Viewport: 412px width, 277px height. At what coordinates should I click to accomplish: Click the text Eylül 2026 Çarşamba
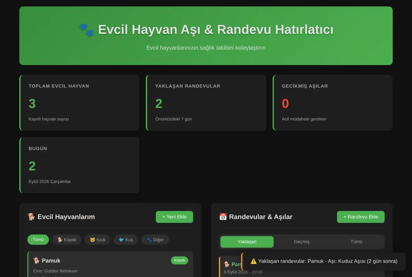[x=49, y=181]
